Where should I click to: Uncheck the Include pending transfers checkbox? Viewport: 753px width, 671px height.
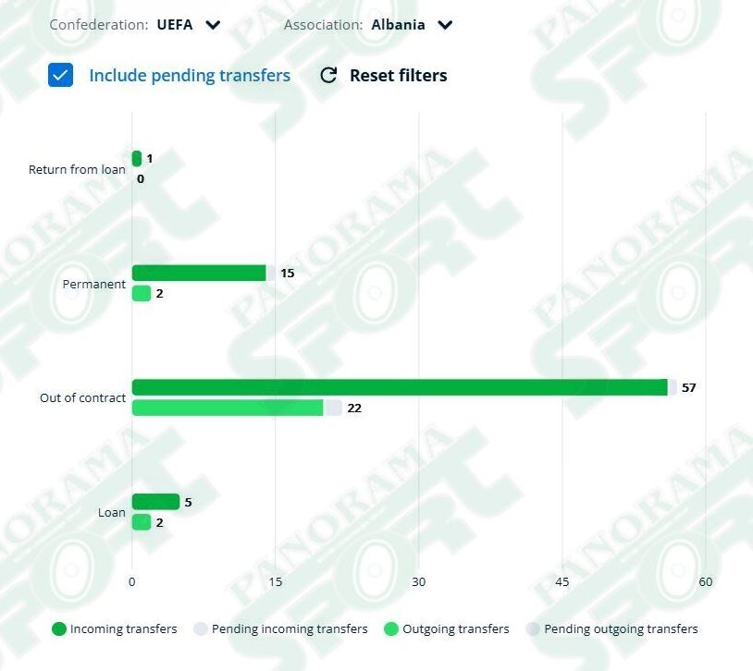click(x=60, y=75)
